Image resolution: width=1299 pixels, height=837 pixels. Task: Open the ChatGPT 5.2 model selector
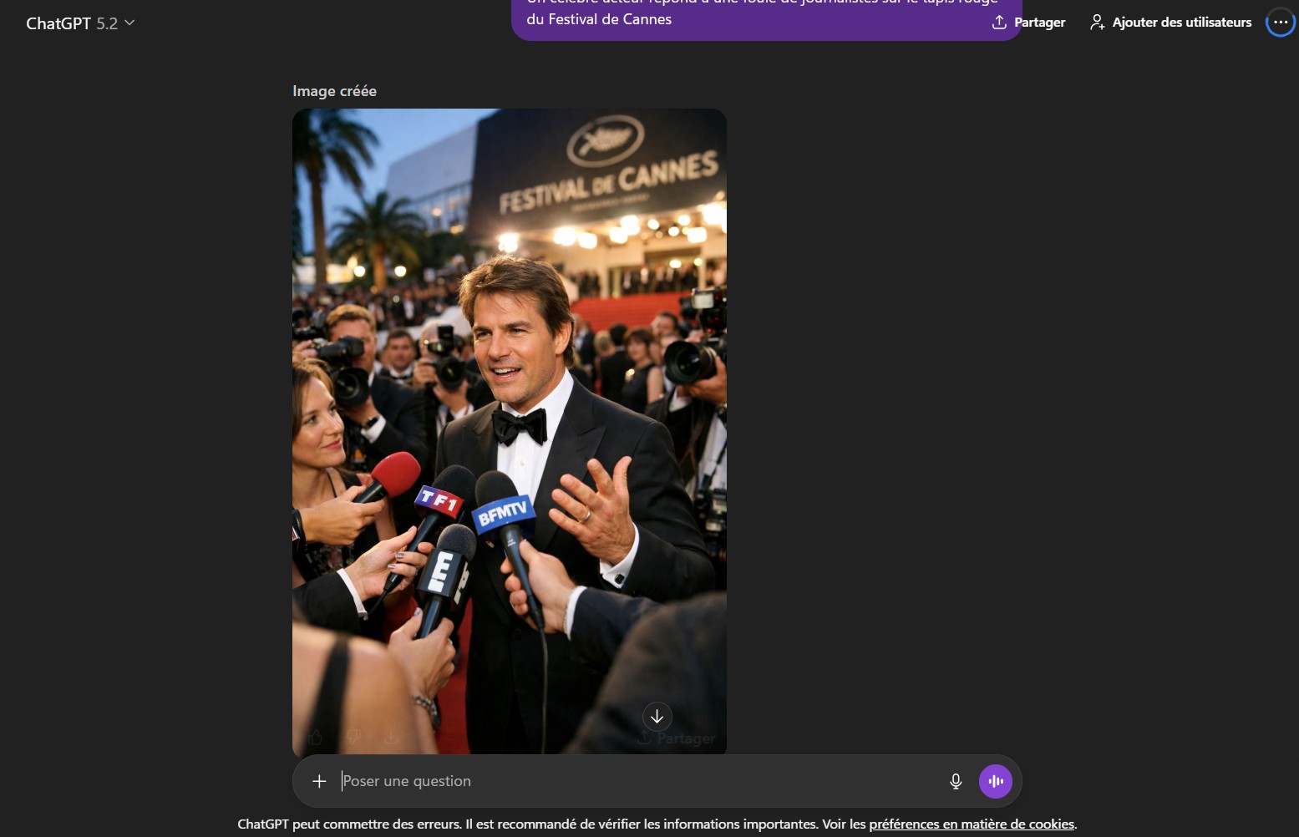tap(71, 23)
